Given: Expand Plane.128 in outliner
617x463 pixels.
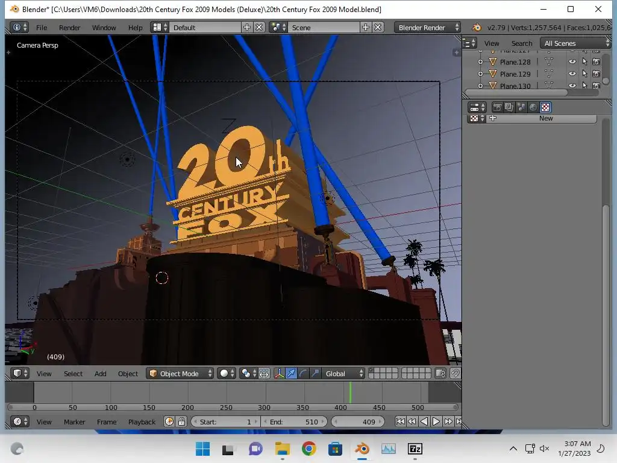Looking at the screenshot, I should [480, 62].
